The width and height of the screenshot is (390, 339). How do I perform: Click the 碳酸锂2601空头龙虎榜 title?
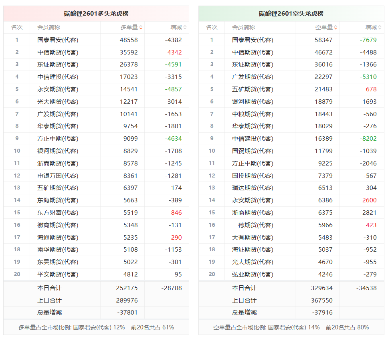pyautogui.click(x=291, y=14)
